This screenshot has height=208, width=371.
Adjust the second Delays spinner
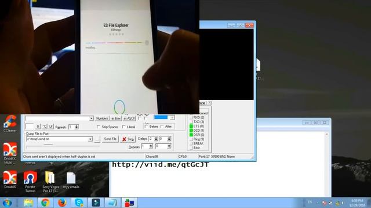pos(169,139)
